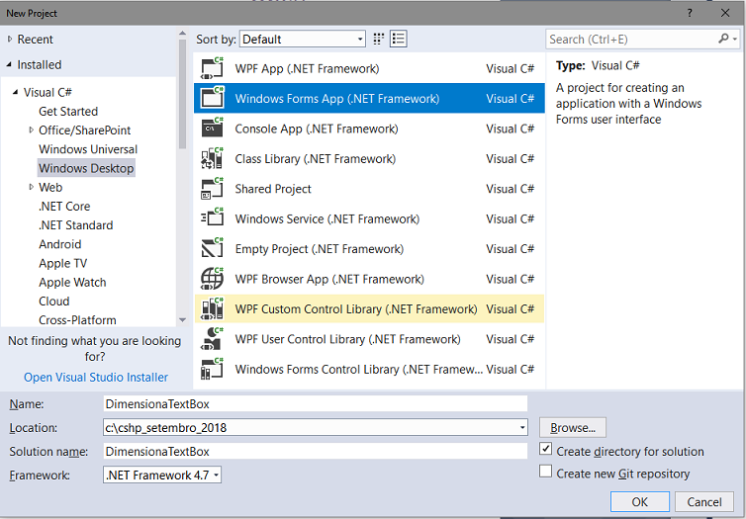Viewport: 746px width, 519px height.
Task: Click the WPF App template icon
Action: [212, 68]
